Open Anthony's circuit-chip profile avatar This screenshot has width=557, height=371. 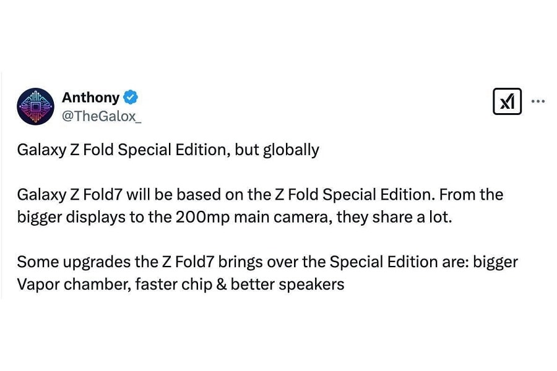(x=35, y=106)
